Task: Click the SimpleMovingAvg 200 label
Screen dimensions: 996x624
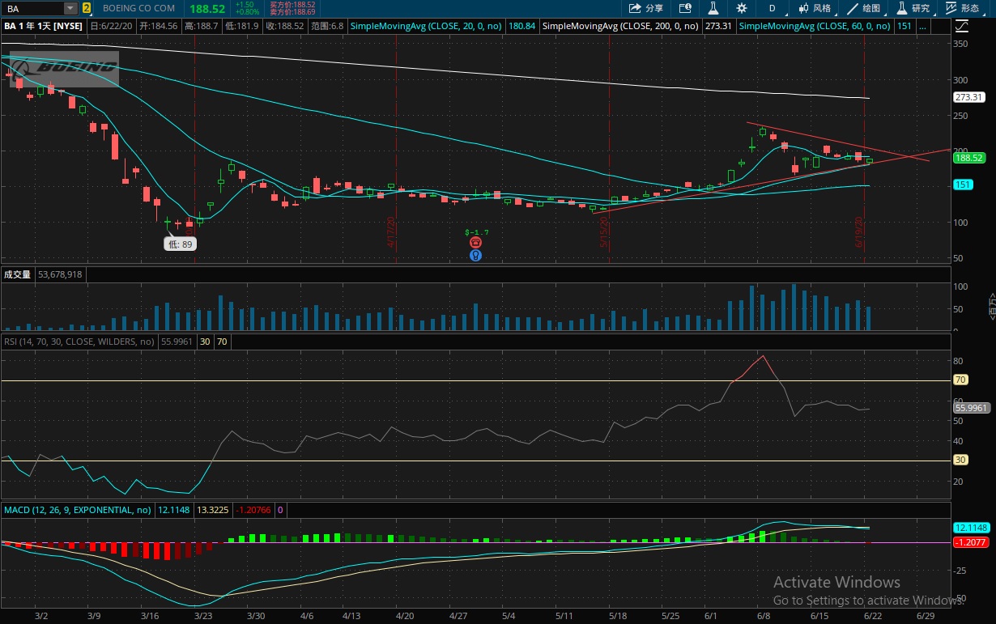Action: coord(621,26)
